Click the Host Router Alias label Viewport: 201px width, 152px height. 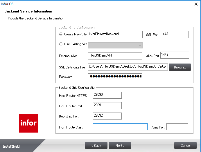pos(71,127)
